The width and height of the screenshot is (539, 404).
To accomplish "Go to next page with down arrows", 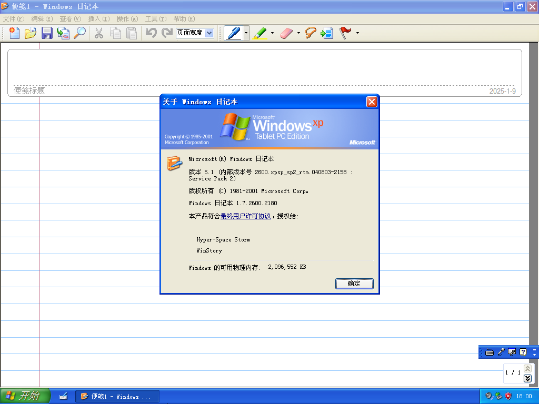I will tap(527, 378).
